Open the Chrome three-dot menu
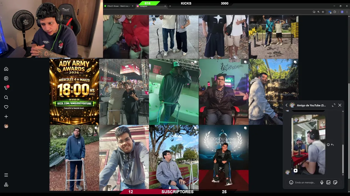The height and width of the screenshot is (196, 350). (347, 12)
